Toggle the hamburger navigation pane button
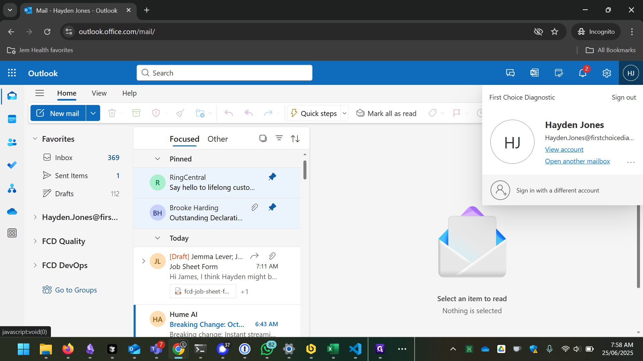Screen dimensions: 643x361 click(x=40, y=93)
